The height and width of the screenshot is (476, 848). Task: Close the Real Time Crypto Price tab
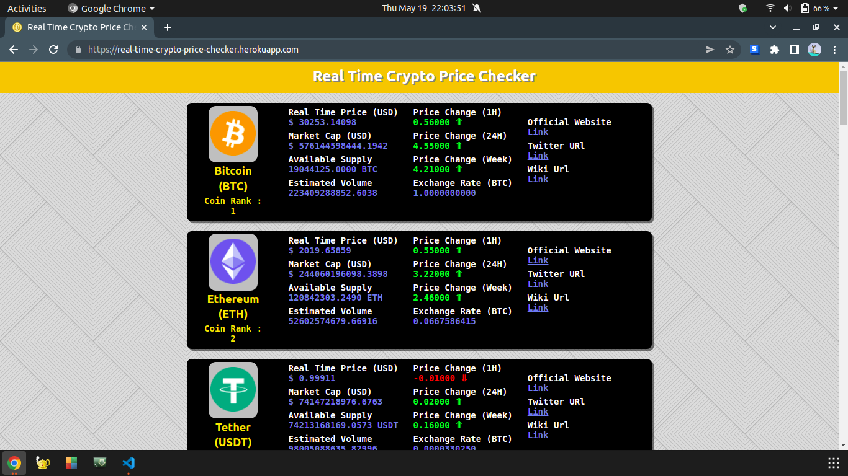(144, 27)
